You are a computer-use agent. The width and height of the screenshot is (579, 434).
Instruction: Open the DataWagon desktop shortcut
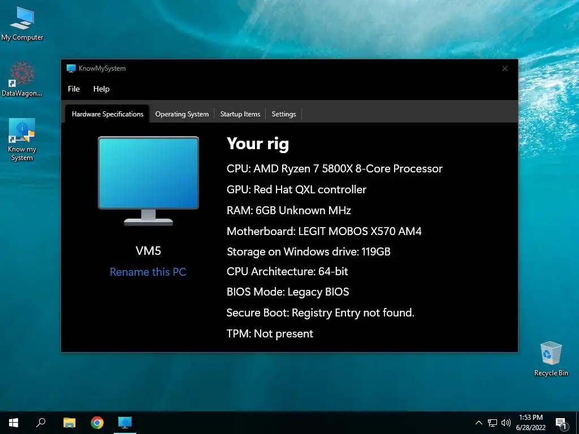tap(22, 79)
